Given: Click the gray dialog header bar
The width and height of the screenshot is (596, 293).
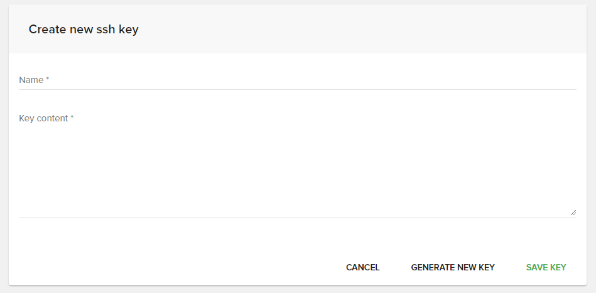Looking at the screenshot, I should [377, 29].
